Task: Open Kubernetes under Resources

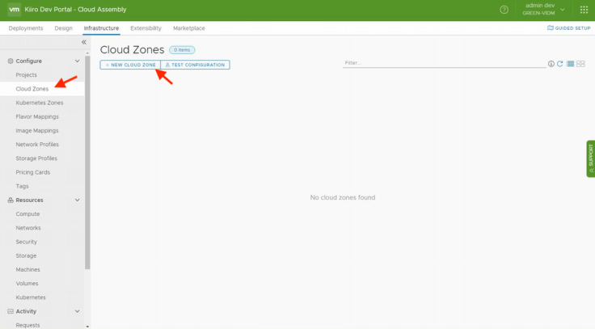Action: pyautogui.click(x=31, y=297)
